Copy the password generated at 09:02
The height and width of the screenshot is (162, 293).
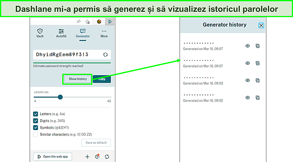pos(257,98)
